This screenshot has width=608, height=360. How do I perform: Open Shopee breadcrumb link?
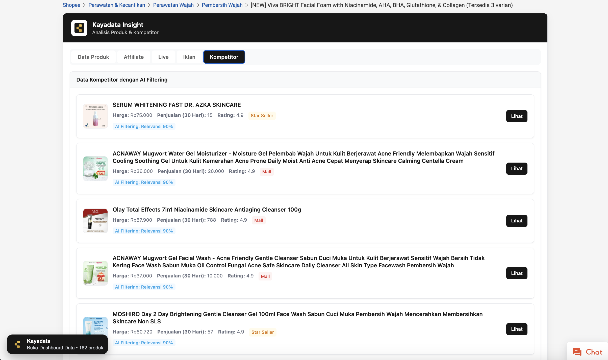click(x=71, y=5)
